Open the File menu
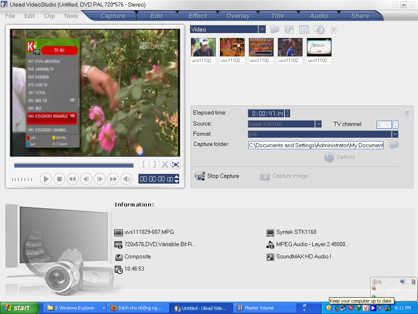This screenshot has height=314, width=418. coord(10,16)
